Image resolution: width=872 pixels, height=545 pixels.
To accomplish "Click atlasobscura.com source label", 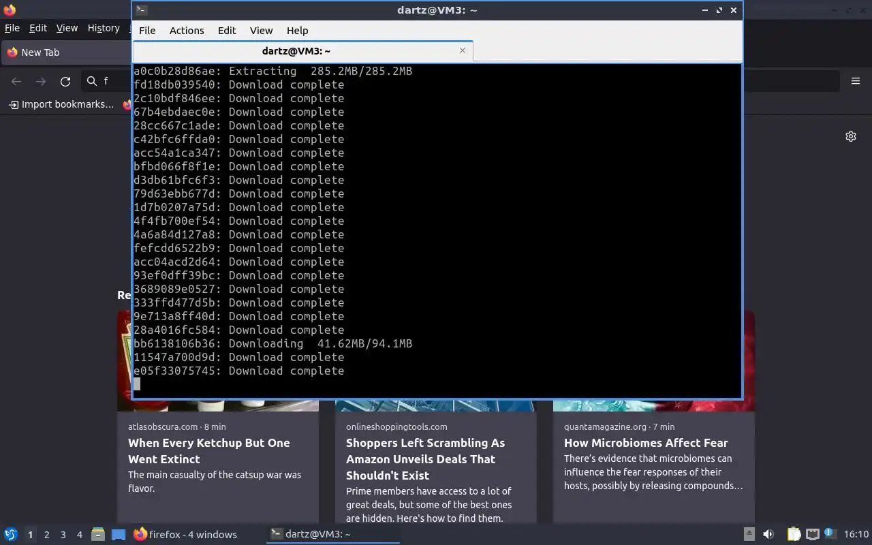I will click(x=164, y=426).
